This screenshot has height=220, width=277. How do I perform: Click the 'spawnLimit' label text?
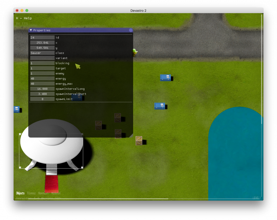(x=64, y=99)
